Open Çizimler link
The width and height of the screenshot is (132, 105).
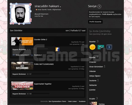92,90
